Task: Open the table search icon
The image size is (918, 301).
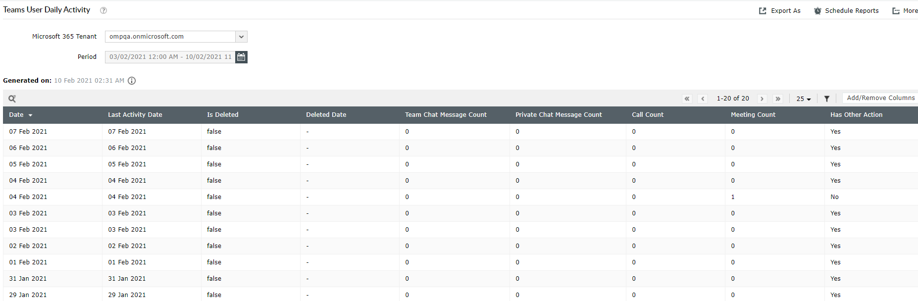Action: point(12,99)
